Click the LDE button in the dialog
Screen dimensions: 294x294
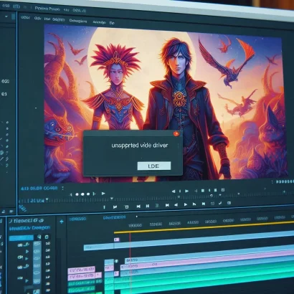pos(154,166)
